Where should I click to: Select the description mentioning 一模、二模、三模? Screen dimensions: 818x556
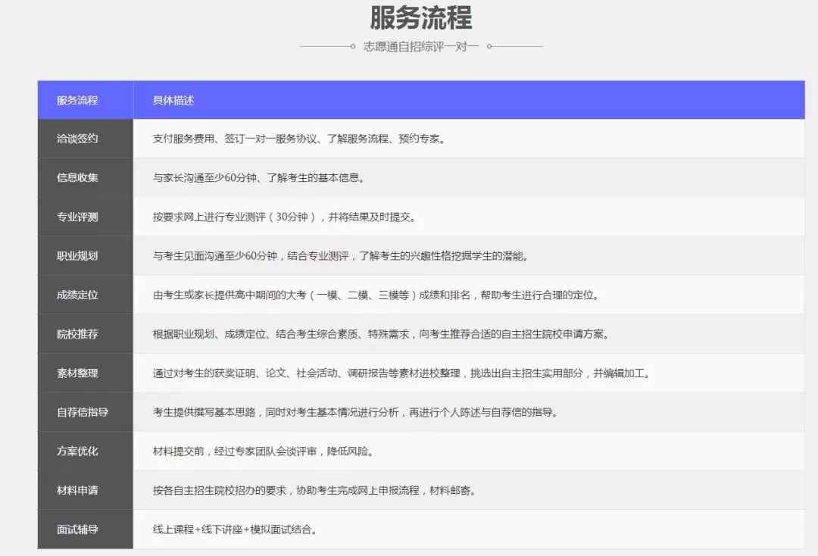[376, 295]
